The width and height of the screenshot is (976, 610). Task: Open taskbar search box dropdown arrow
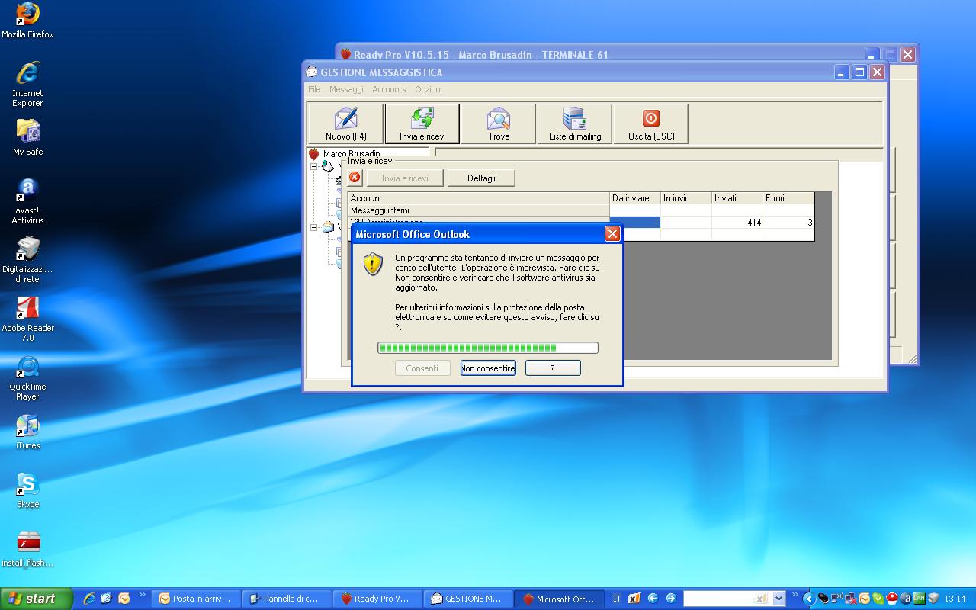coord(779,599)
